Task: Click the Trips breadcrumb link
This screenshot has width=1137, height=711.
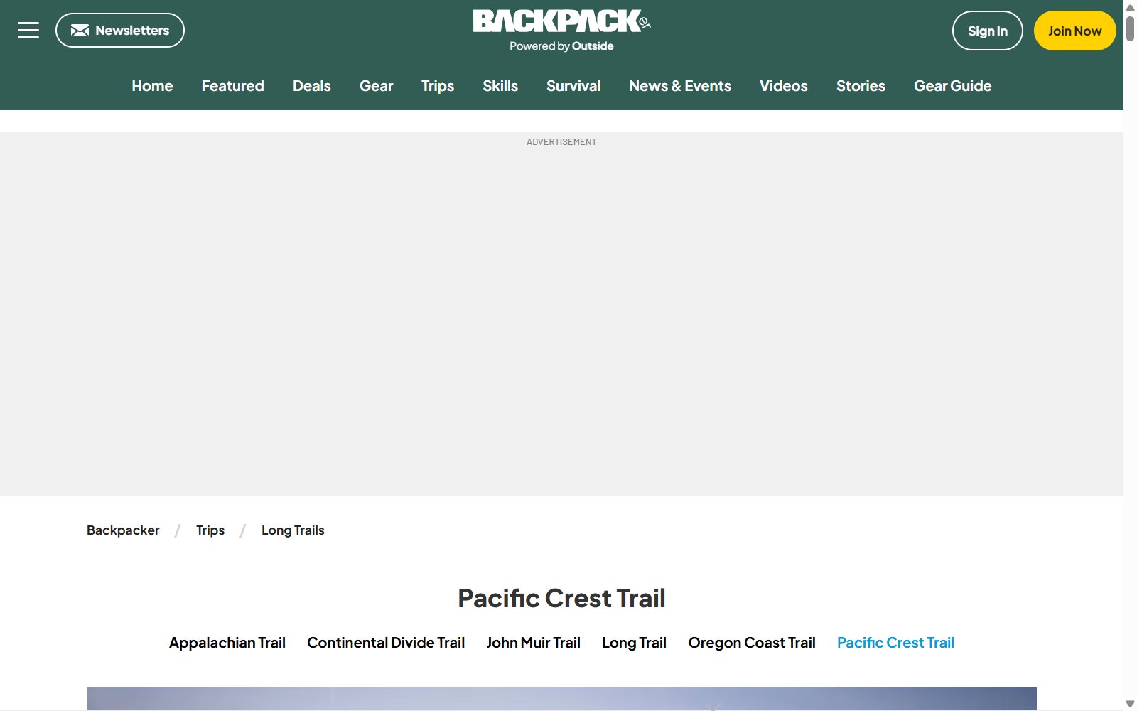Action: pos(210,530)
